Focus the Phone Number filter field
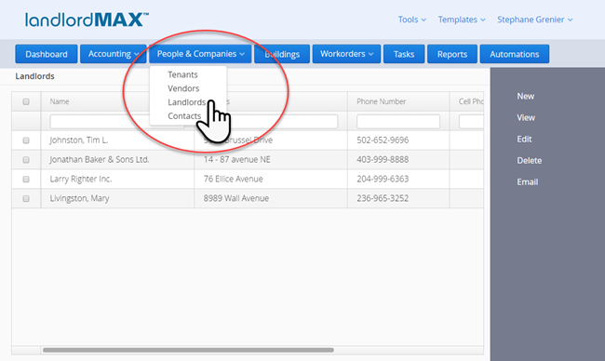 [398, 122]
